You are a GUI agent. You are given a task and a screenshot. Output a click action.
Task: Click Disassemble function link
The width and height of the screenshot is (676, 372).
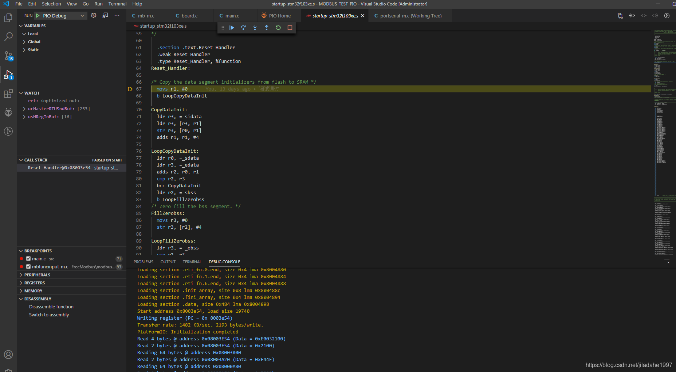point(51,307)
